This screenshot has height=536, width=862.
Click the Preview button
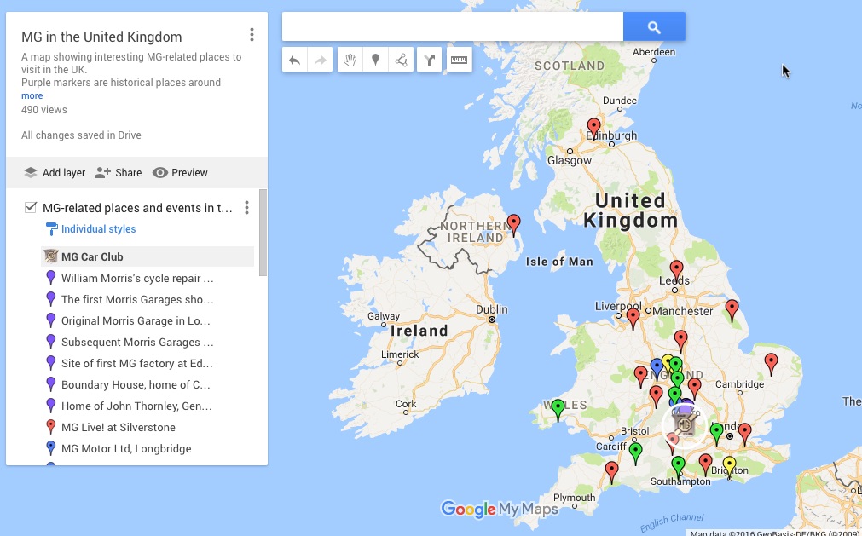[x=180, y=172]
